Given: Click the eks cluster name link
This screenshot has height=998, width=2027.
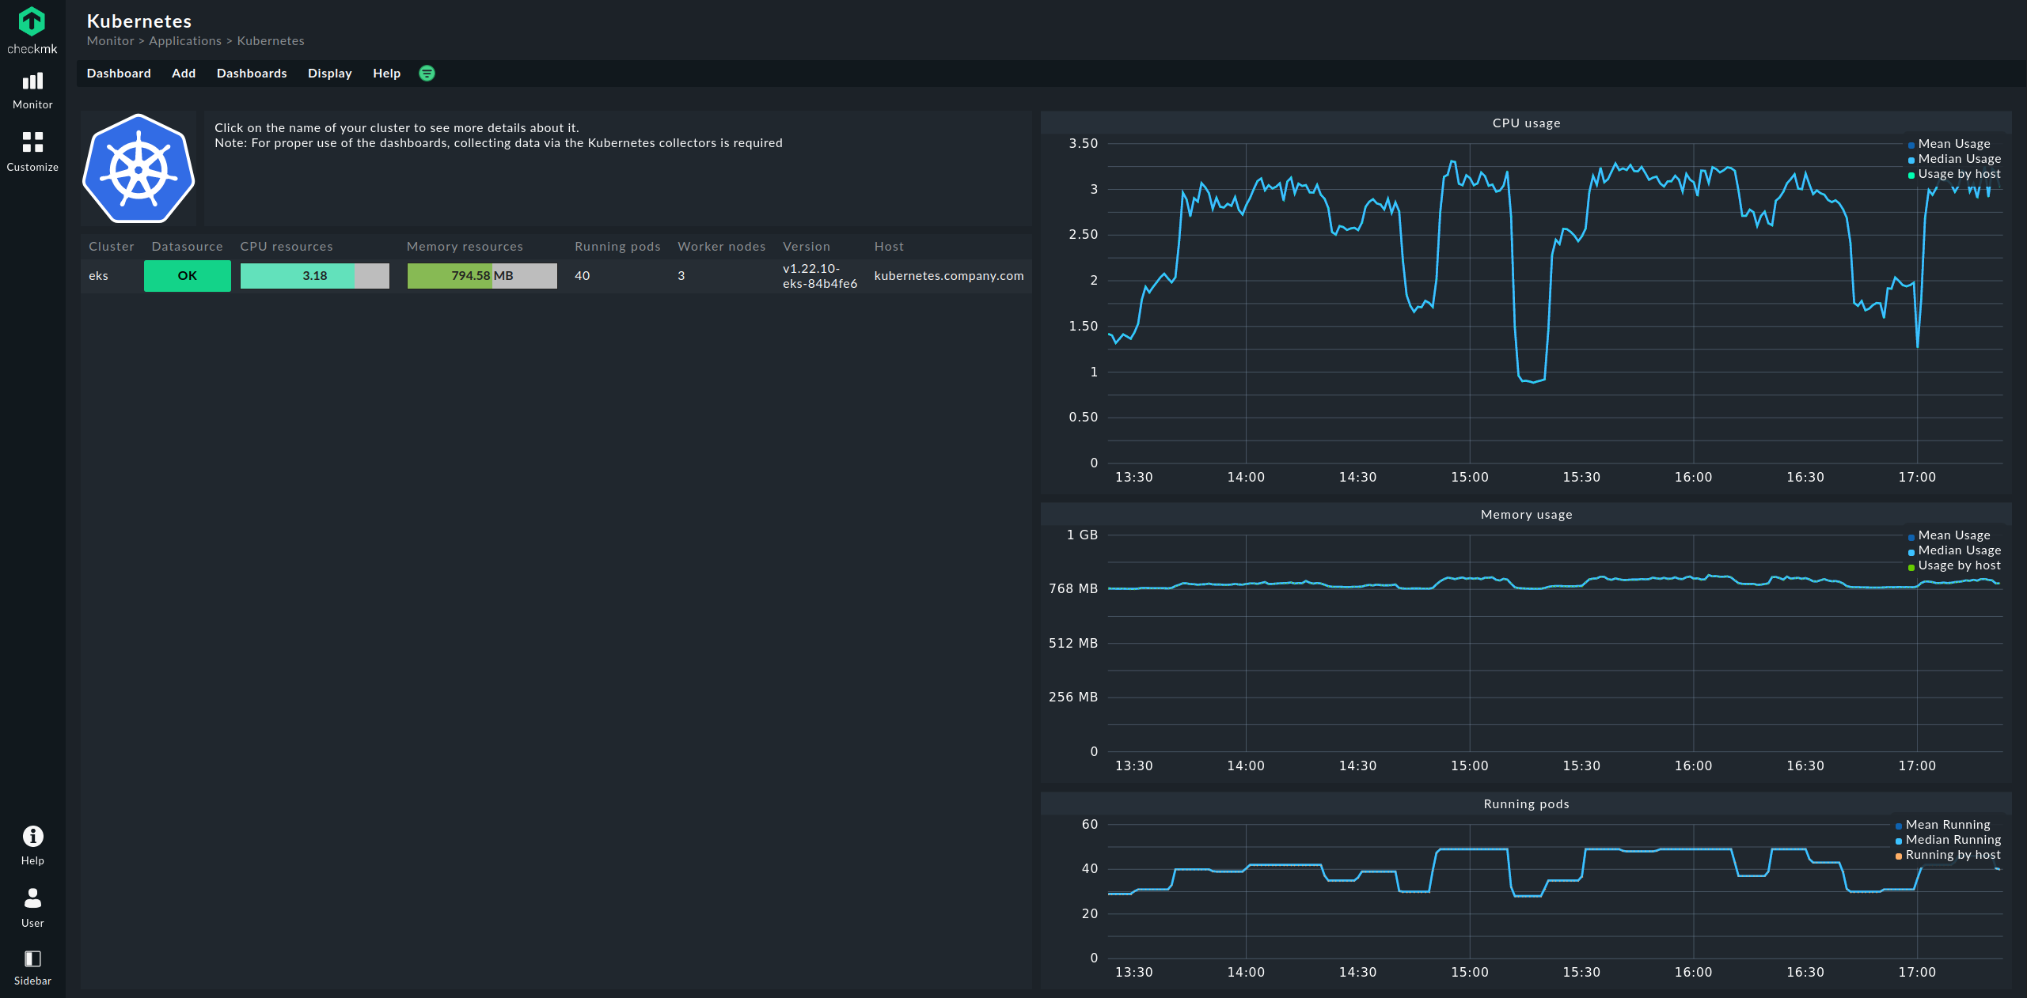Looking at the screenshot, I should [97, 275].
